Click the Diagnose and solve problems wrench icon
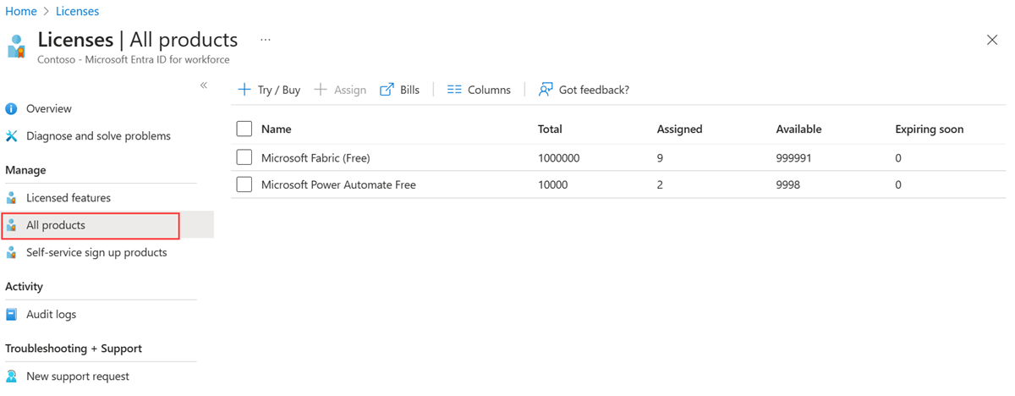The image size is (1015, 396). point(11,136)
